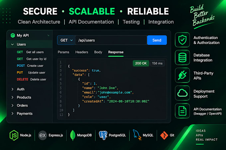The width and height of the screenshot is (226, 150).
Task: Open the Get user by id request
Action: (x=32, y=59)
